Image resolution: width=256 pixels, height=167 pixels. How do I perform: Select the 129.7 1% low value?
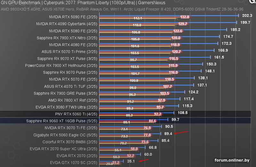tap(183, 24)
